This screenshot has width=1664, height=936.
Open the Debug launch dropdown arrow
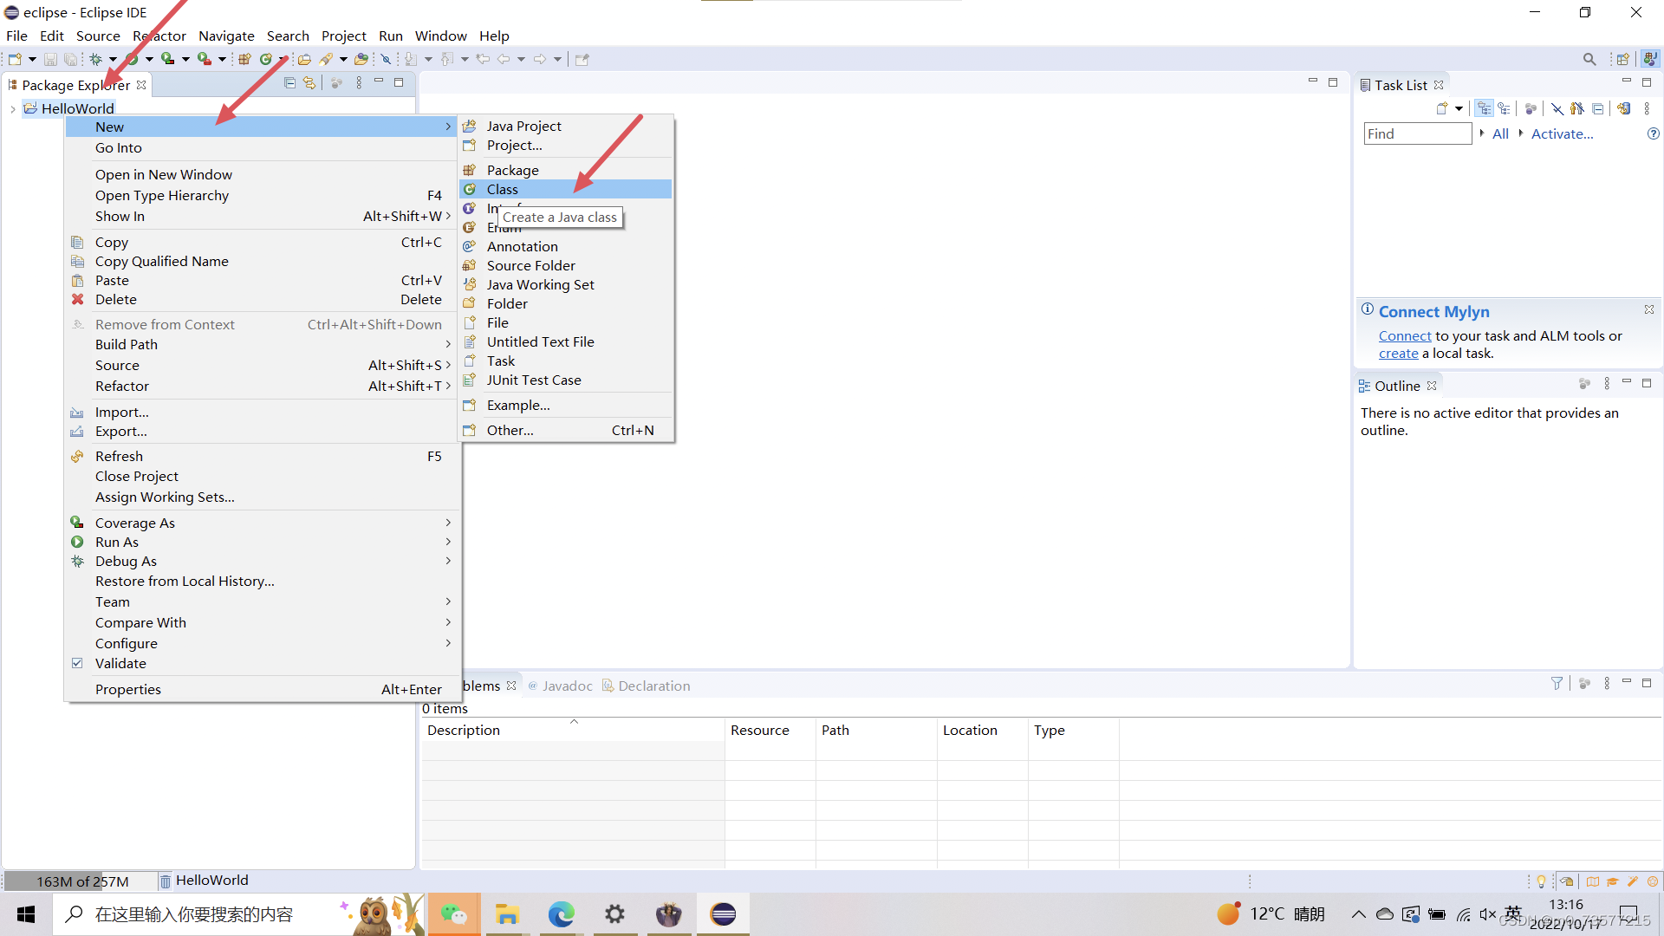click(113, 59)
